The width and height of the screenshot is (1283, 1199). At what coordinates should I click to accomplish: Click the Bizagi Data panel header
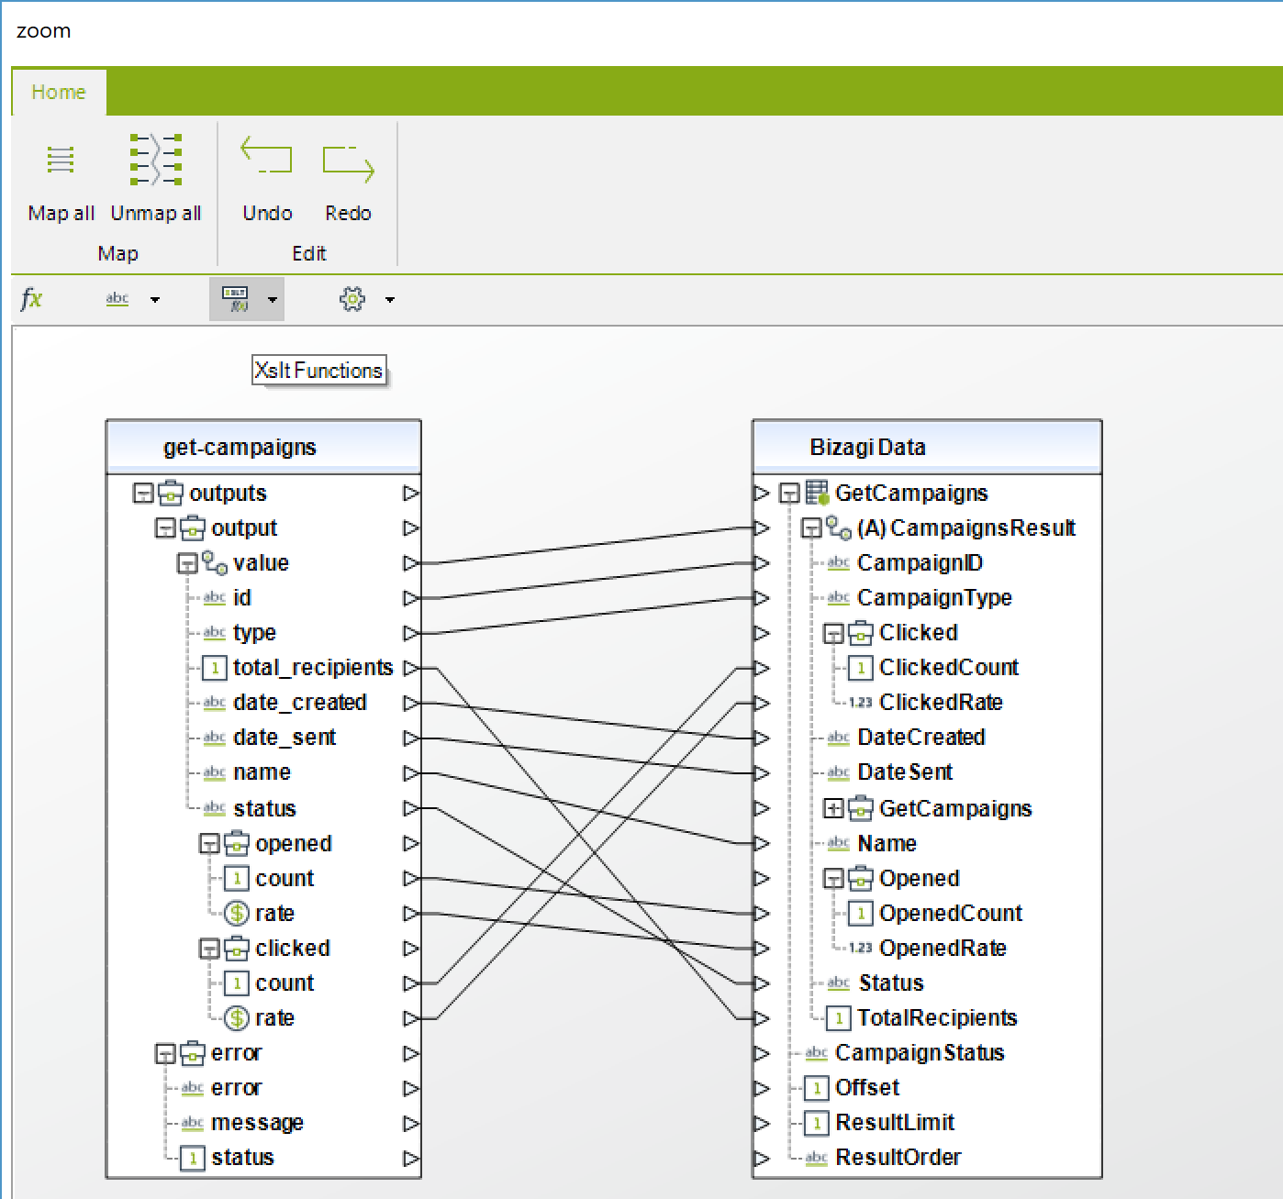pos(927,448)
